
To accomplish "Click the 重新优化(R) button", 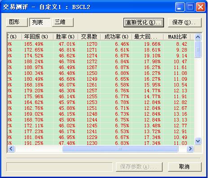I will click(144, 22).
